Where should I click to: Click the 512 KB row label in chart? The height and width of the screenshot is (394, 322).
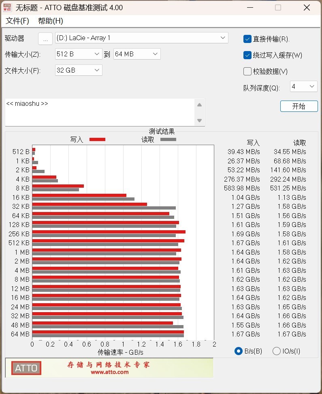(x=19, y=243)
